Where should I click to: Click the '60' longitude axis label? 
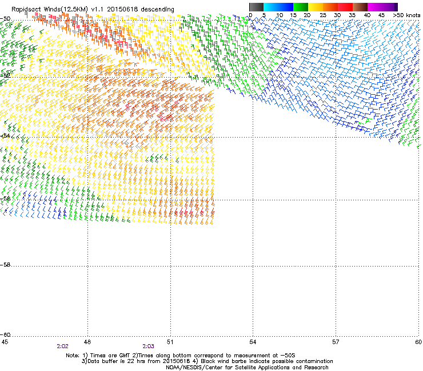tap(418, 342)
